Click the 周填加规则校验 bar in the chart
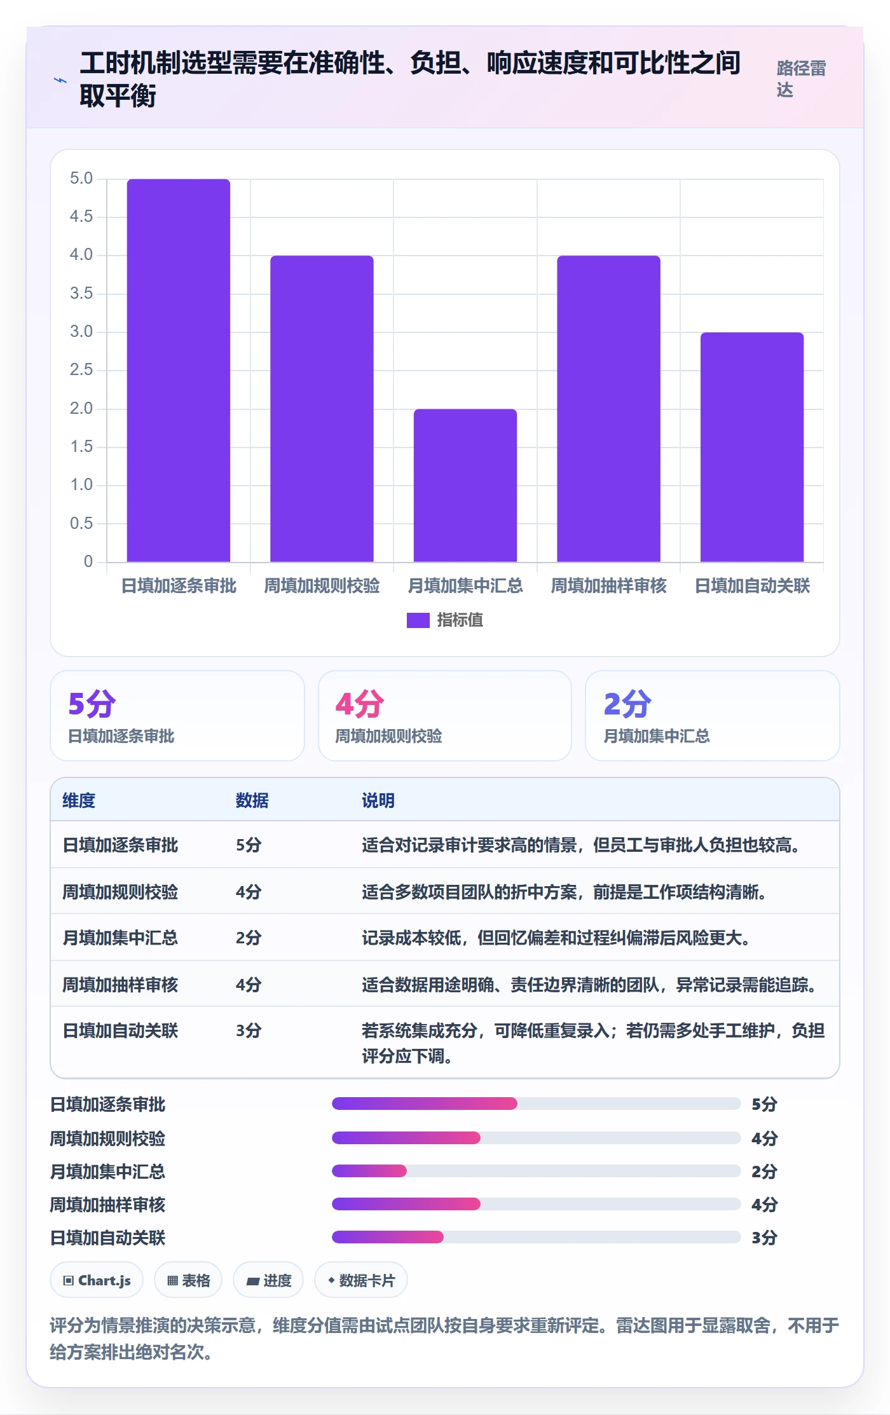 pyautogui.click(x=322, y=409)
